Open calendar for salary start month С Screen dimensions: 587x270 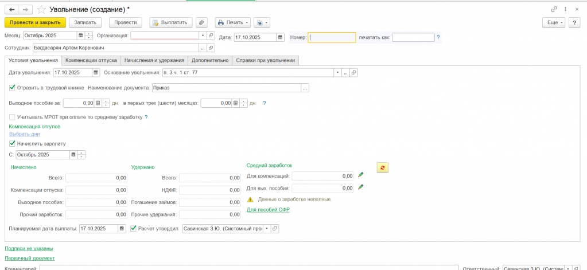click(x=73, y=154)
